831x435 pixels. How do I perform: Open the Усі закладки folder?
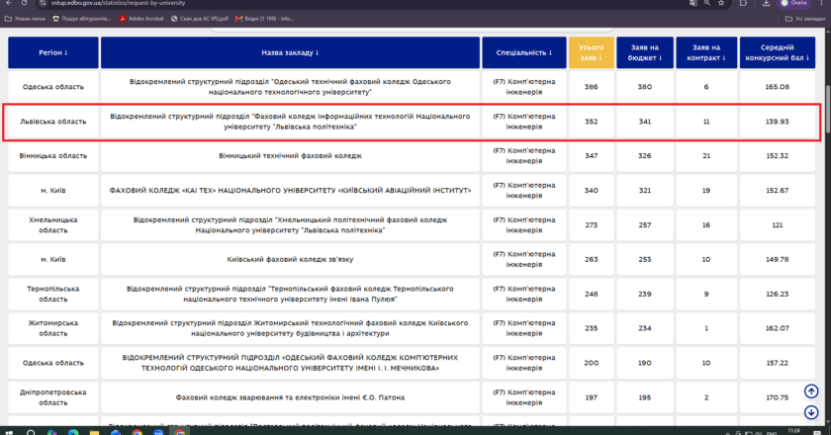(805, 19)
